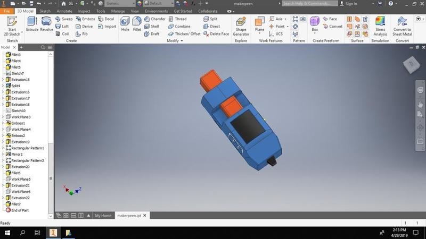Select the Rib tool
This screenshot has width=426, height=239.
pos(82,34)
